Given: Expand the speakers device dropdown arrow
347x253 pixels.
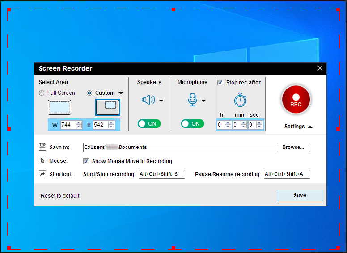Looking at the screenshot, I should click(x=161, y=101).
